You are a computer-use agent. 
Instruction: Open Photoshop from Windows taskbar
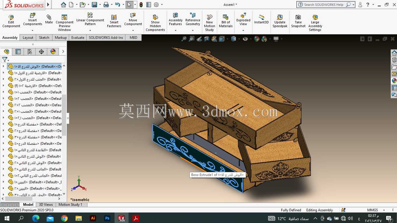tap(107, 218)
